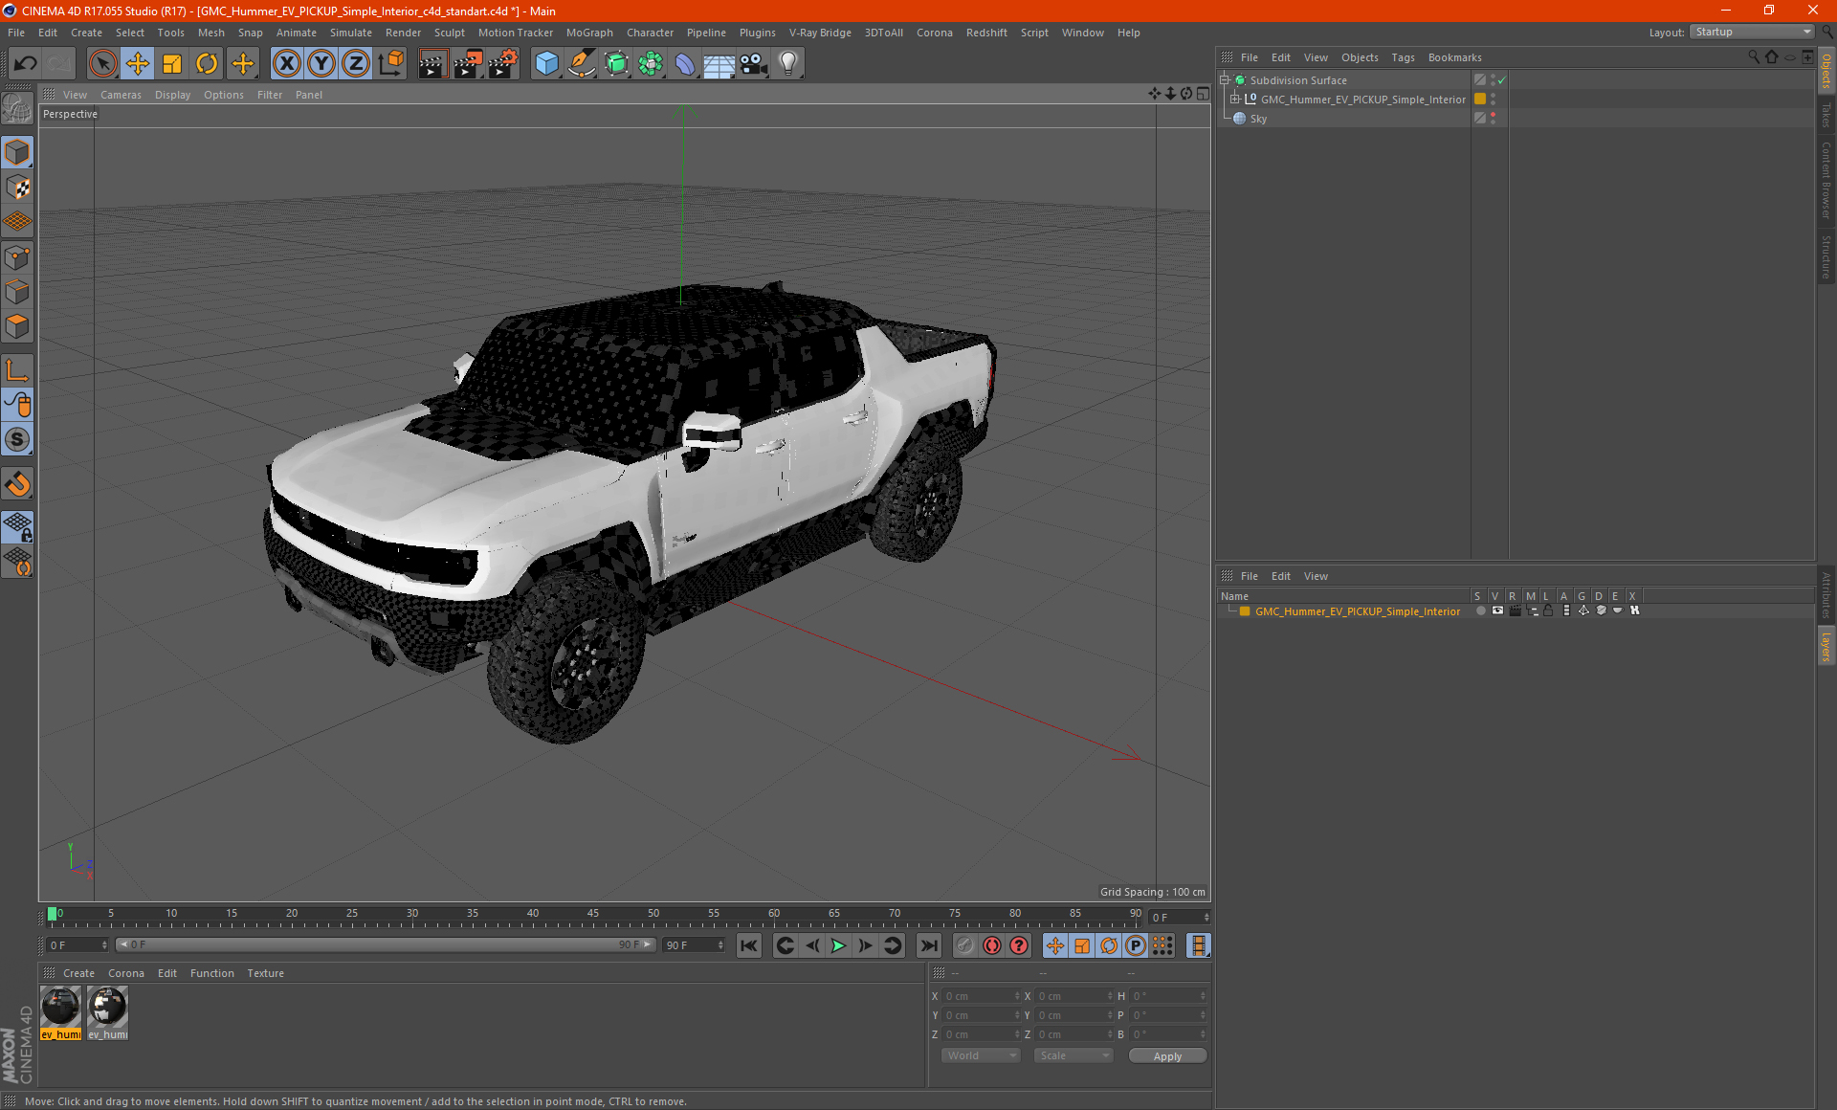Click layer color swatch in Layers panel
Viewport: 1837px width, 1110px height.
click(x=1245, y=611)
